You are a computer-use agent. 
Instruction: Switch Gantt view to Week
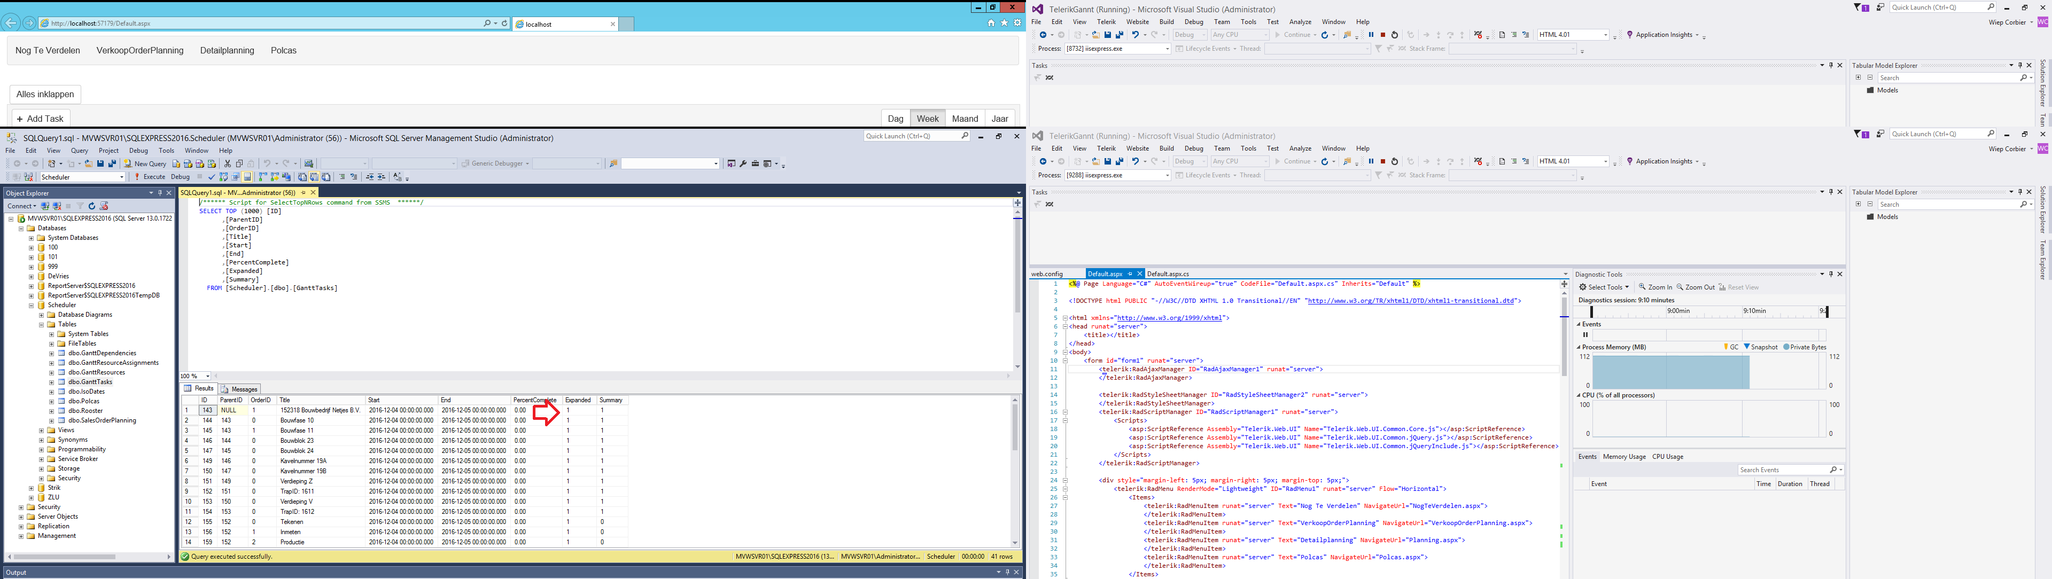pyautogui.click(x=927, y=119)
